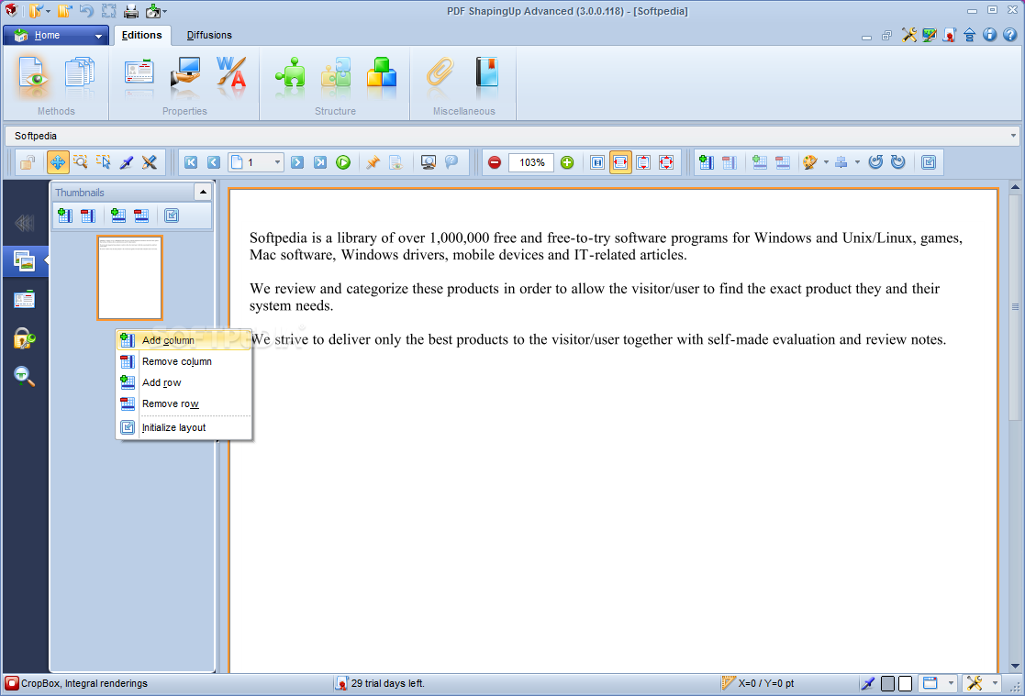Click the lock icon in the left sidebar
This screenshot has width=1025, height=696.
click(24, 338)
